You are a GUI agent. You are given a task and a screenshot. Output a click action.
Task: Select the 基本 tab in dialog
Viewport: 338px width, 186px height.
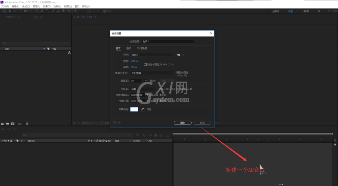tap(118, 48)
